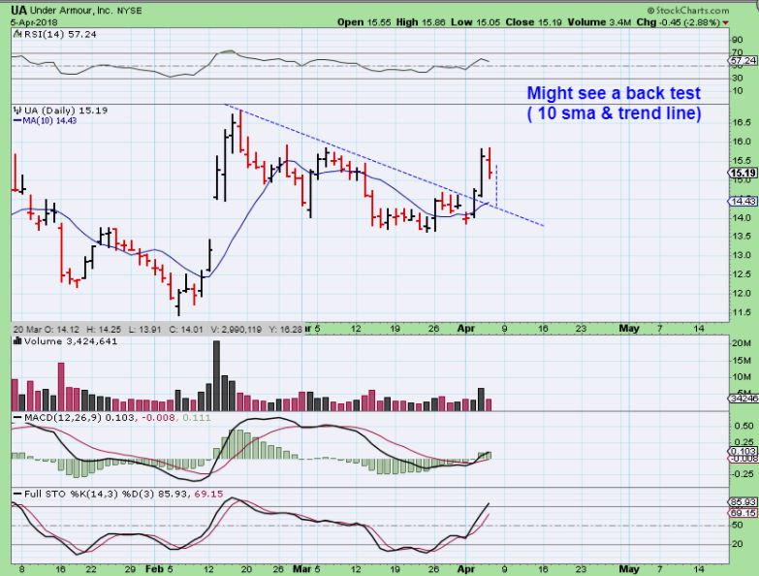
Task: Click the 'Low 15.05' header value
Action: (475, 22)
